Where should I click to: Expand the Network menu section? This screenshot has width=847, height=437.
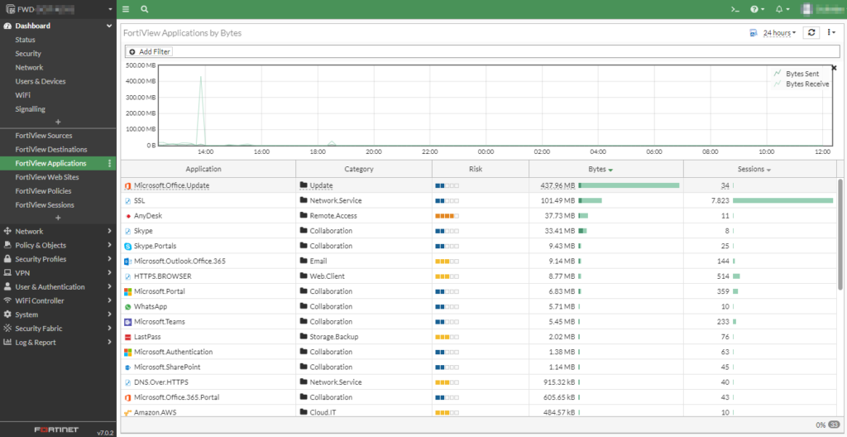tap(59, 231)
